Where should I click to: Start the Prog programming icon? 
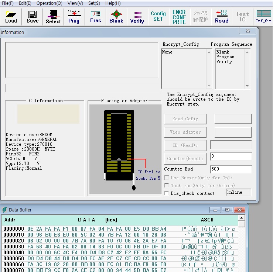pos(74,17)
